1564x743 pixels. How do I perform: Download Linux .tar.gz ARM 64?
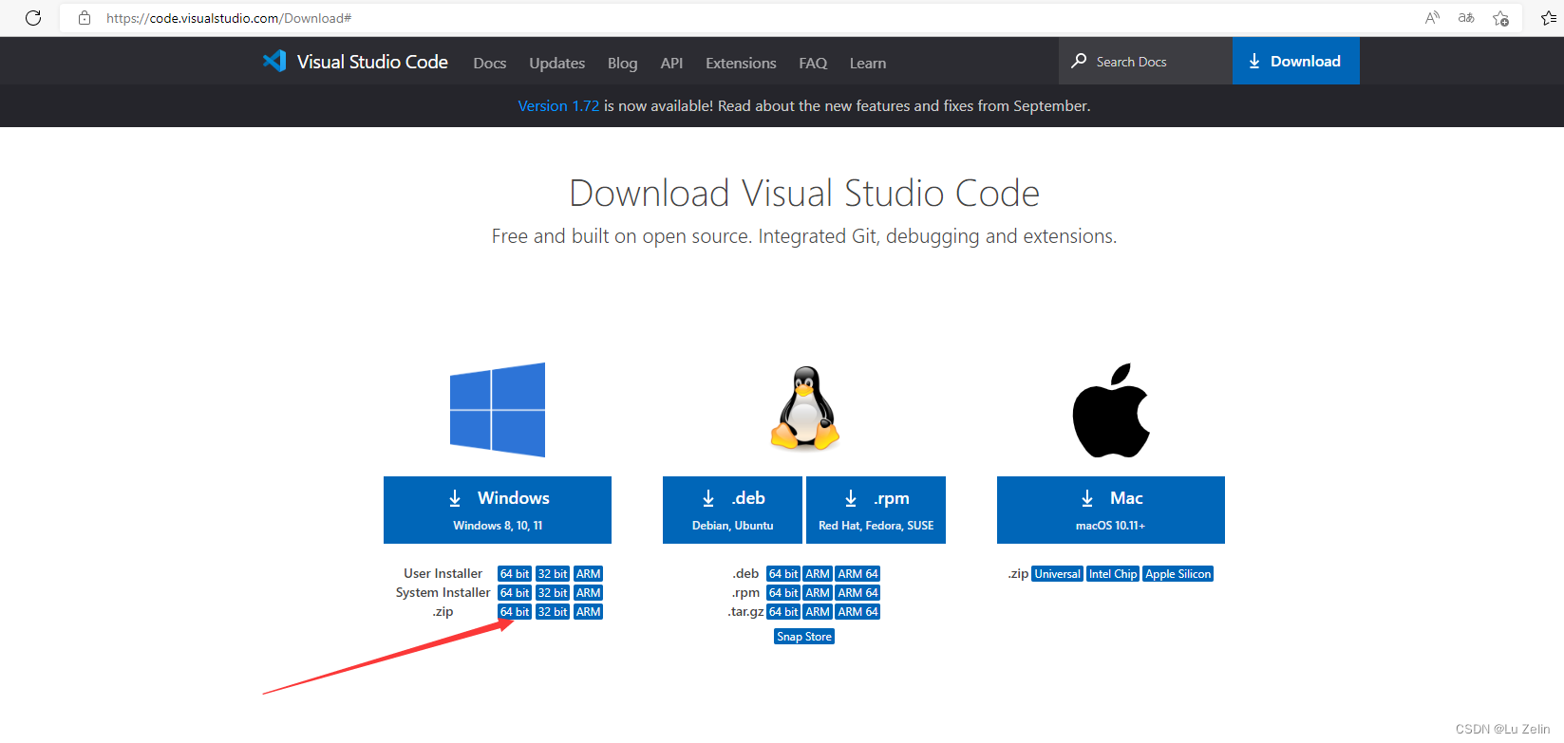tap(858, 612)
